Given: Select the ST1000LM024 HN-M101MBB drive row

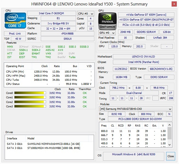Looking at the screenshot, I should click(49, 148).
